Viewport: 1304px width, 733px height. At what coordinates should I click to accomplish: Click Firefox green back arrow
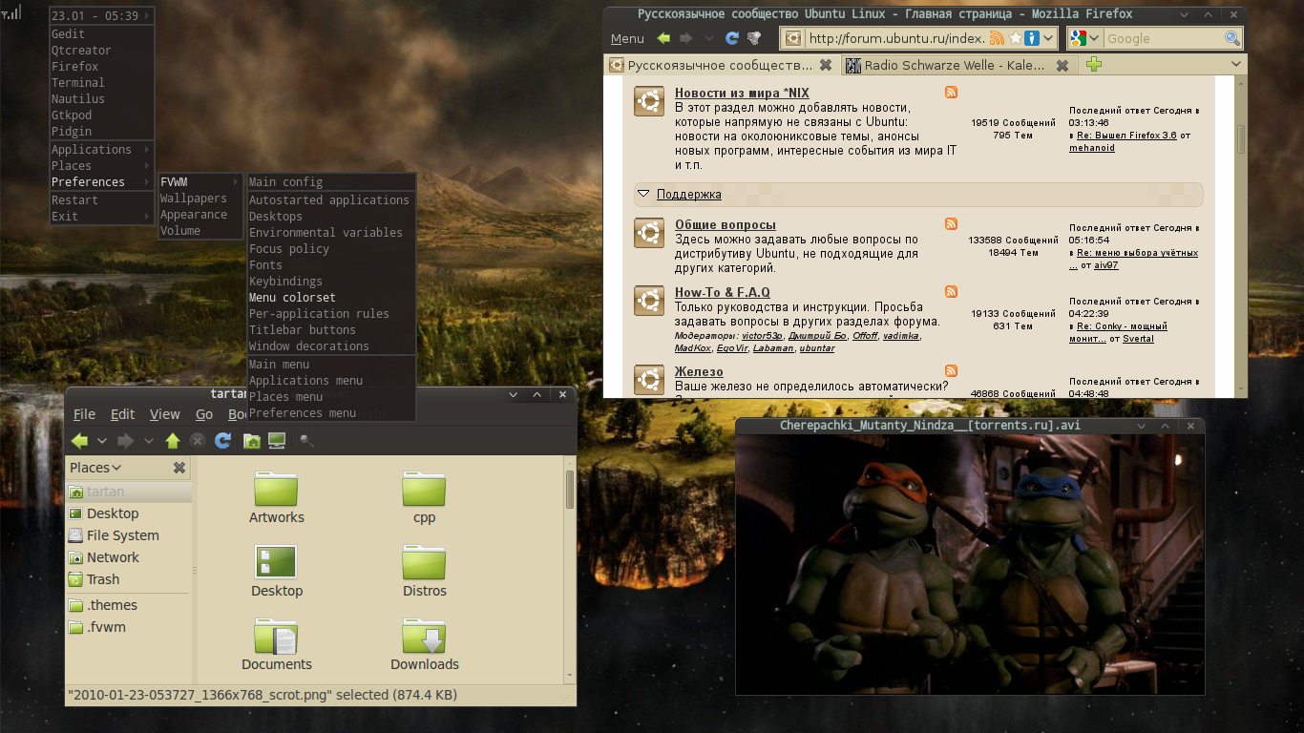pos(664,38)
